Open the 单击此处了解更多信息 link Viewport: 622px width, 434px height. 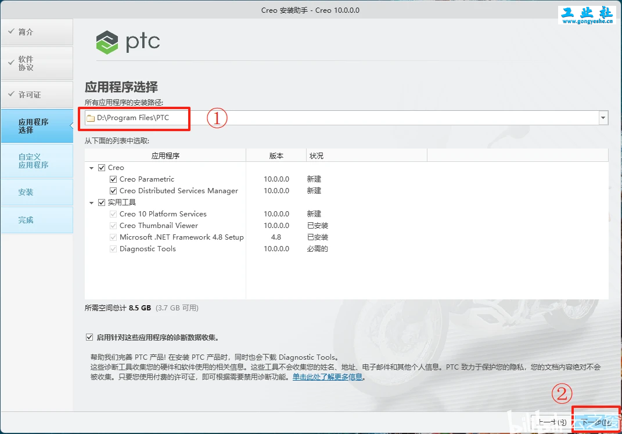328,377
